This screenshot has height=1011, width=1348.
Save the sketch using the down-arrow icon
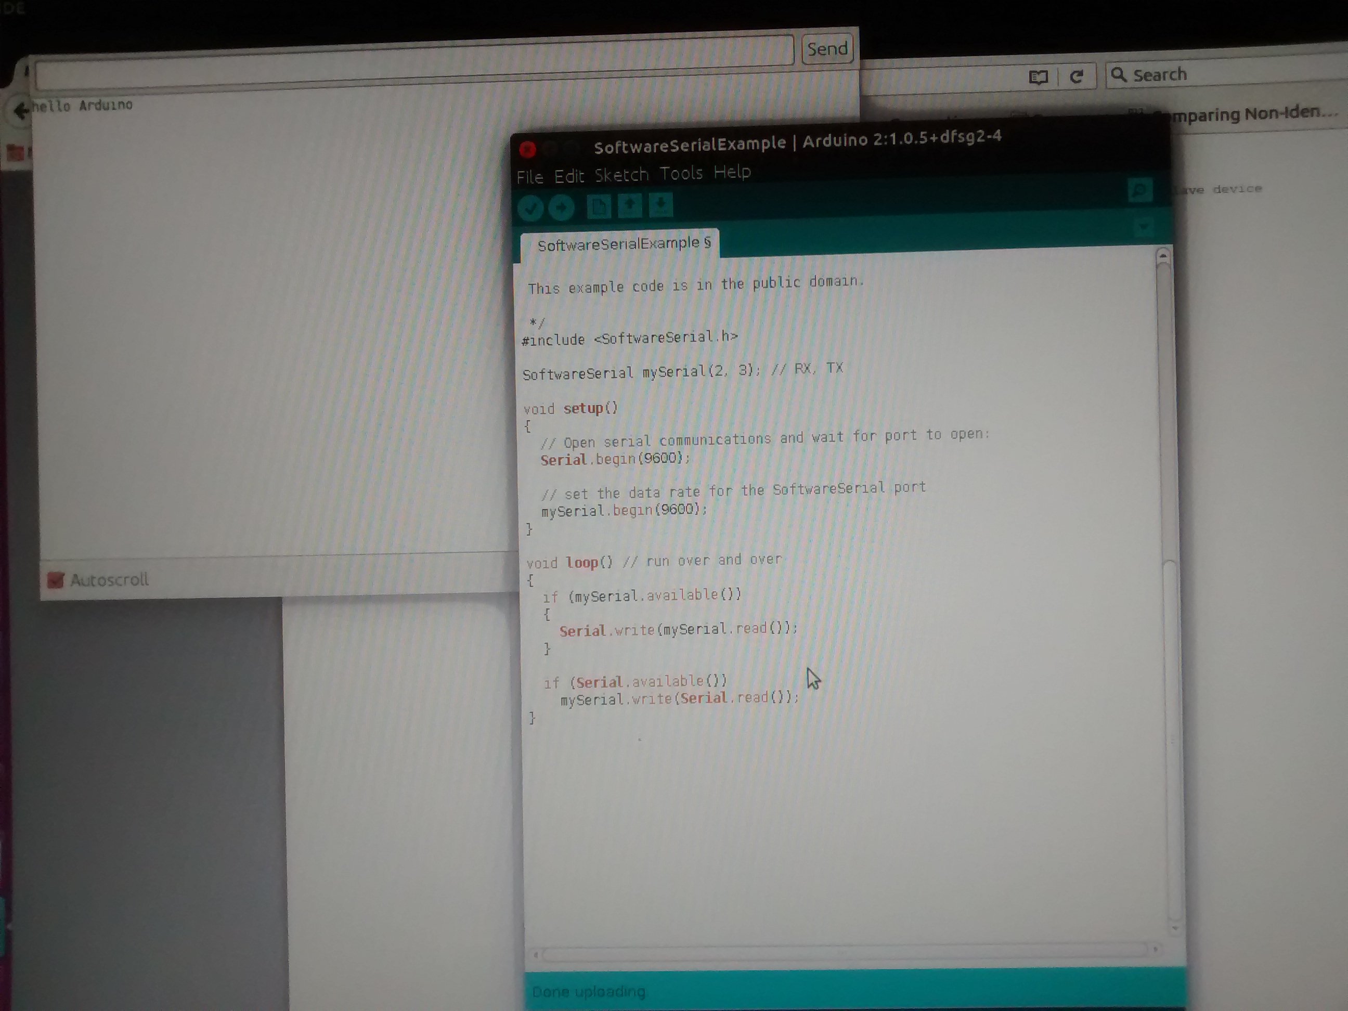point(660,205)
